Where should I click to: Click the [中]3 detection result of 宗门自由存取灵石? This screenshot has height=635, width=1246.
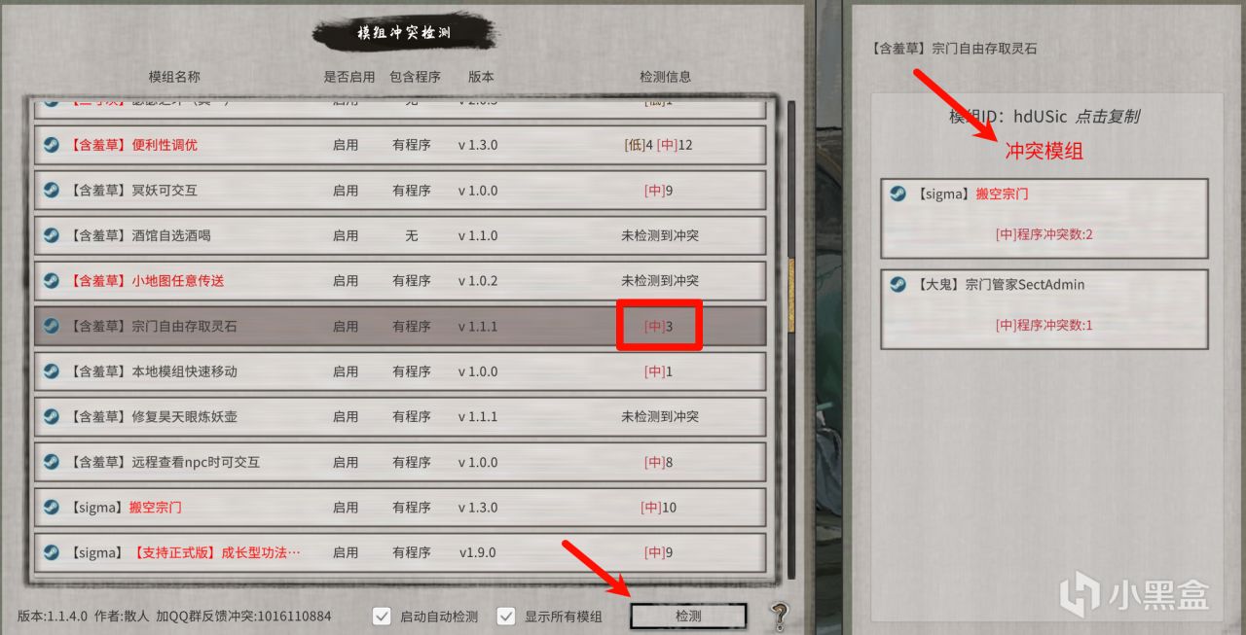pyautogui.click(x=658, y=327)
